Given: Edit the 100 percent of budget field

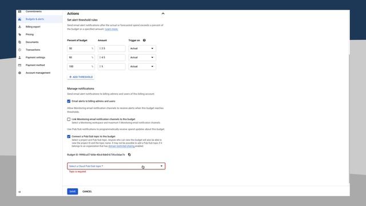Looking at the screenshot, I should 81,66.
